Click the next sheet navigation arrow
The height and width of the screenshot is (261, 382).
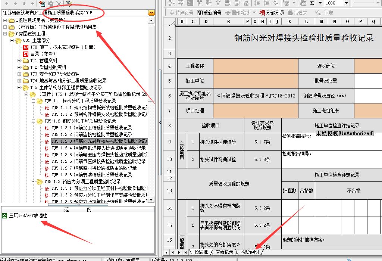[x=178, y=252]
